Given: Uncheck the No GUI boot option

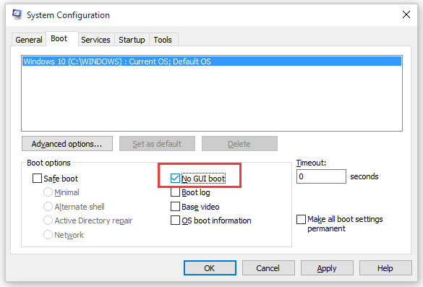Looking at the screenshot, I should (175, 179).
